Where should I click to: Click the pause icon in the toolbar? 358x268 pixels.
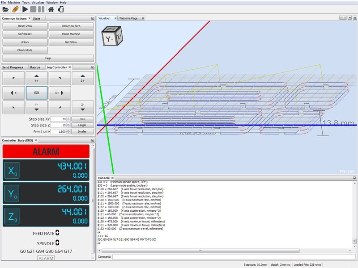click(x=41, y=9)
